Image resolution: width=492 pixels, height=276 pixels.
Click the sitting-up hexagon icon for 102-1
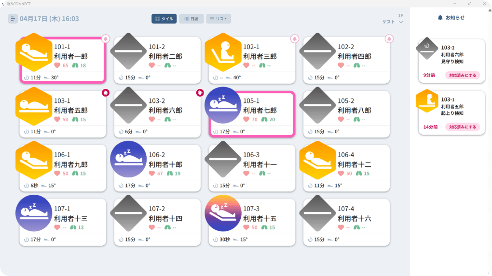tap(223, 52)
